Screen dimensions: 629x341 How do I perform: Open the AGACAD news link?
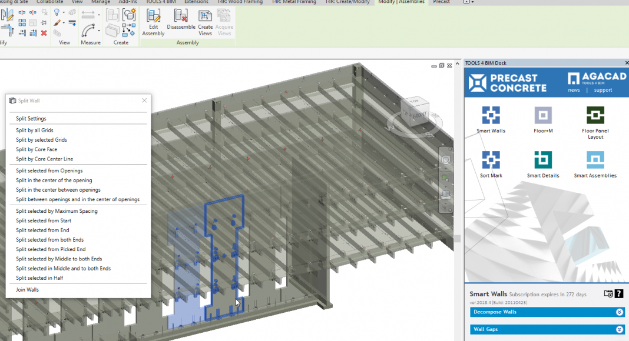pos(574,91)
